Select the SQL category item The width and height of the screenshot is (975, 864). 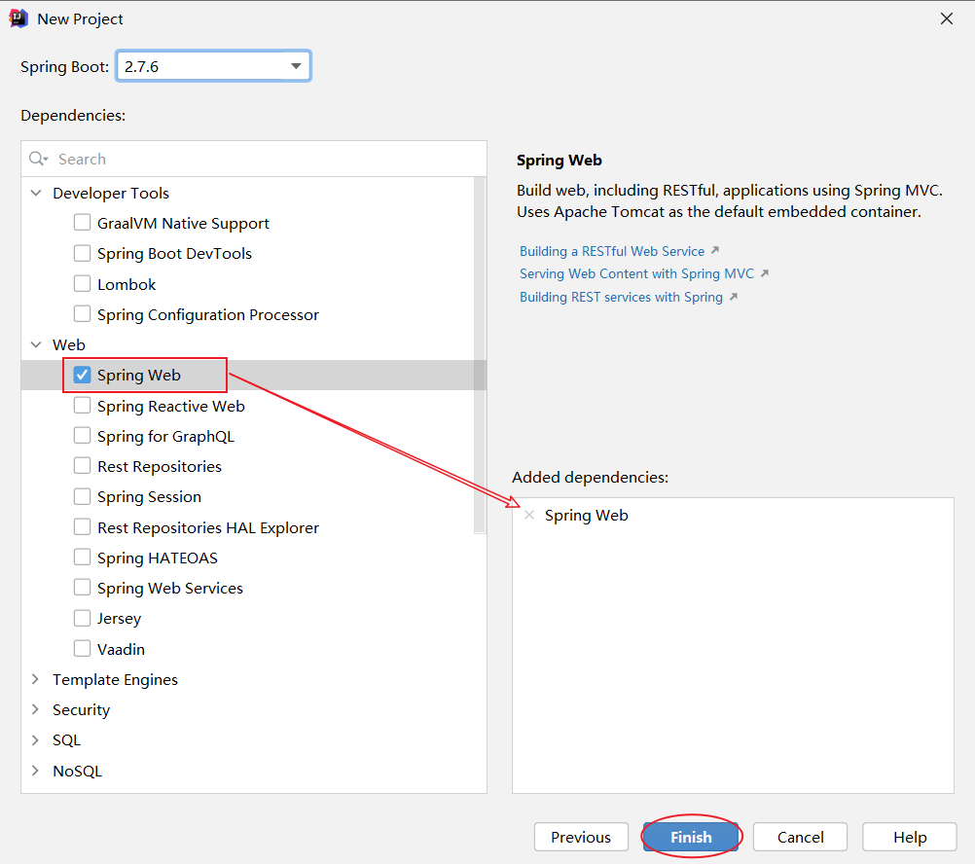[x=66, y=740]
